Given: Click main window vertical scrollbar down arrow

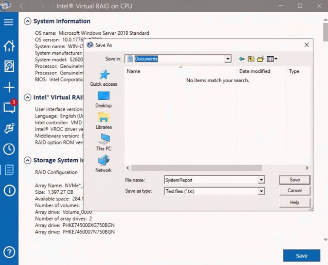Looking at the screenshot, I should click(325, 240).
